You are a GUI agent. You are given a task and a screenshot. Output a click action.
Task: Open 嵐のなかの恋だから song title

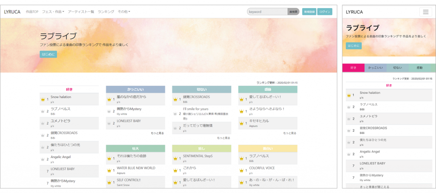(132, 97)
